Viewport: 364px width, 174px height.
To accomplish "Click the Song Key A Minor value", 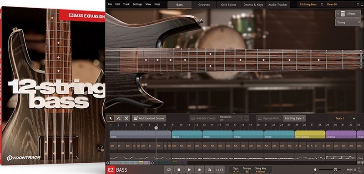I will pos(261,171).
